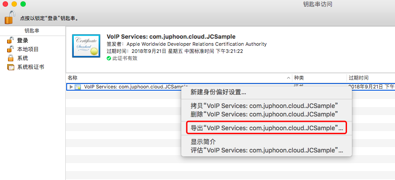Click the large certificate thumbnail image
395x180 pixels.
tap(86, 46)
